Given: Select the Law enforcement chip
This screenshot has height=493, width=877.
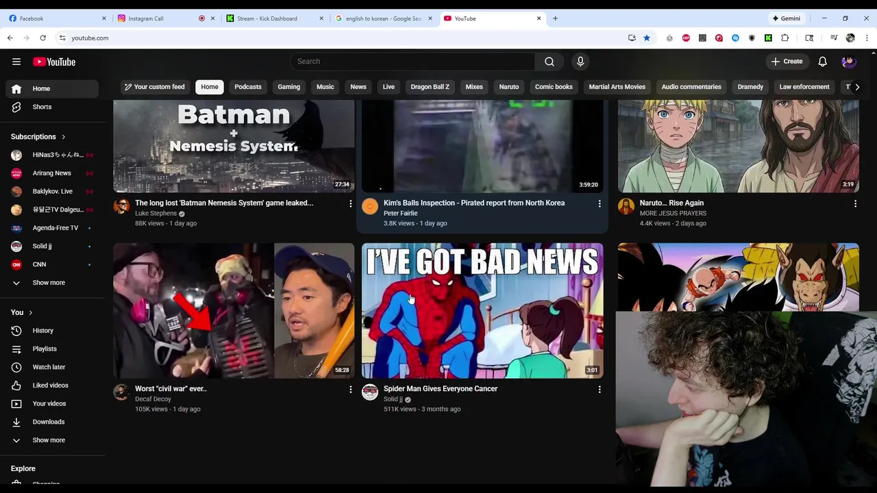Looking at the screenshot, I should pyautogui.click(x=804, y=87).
